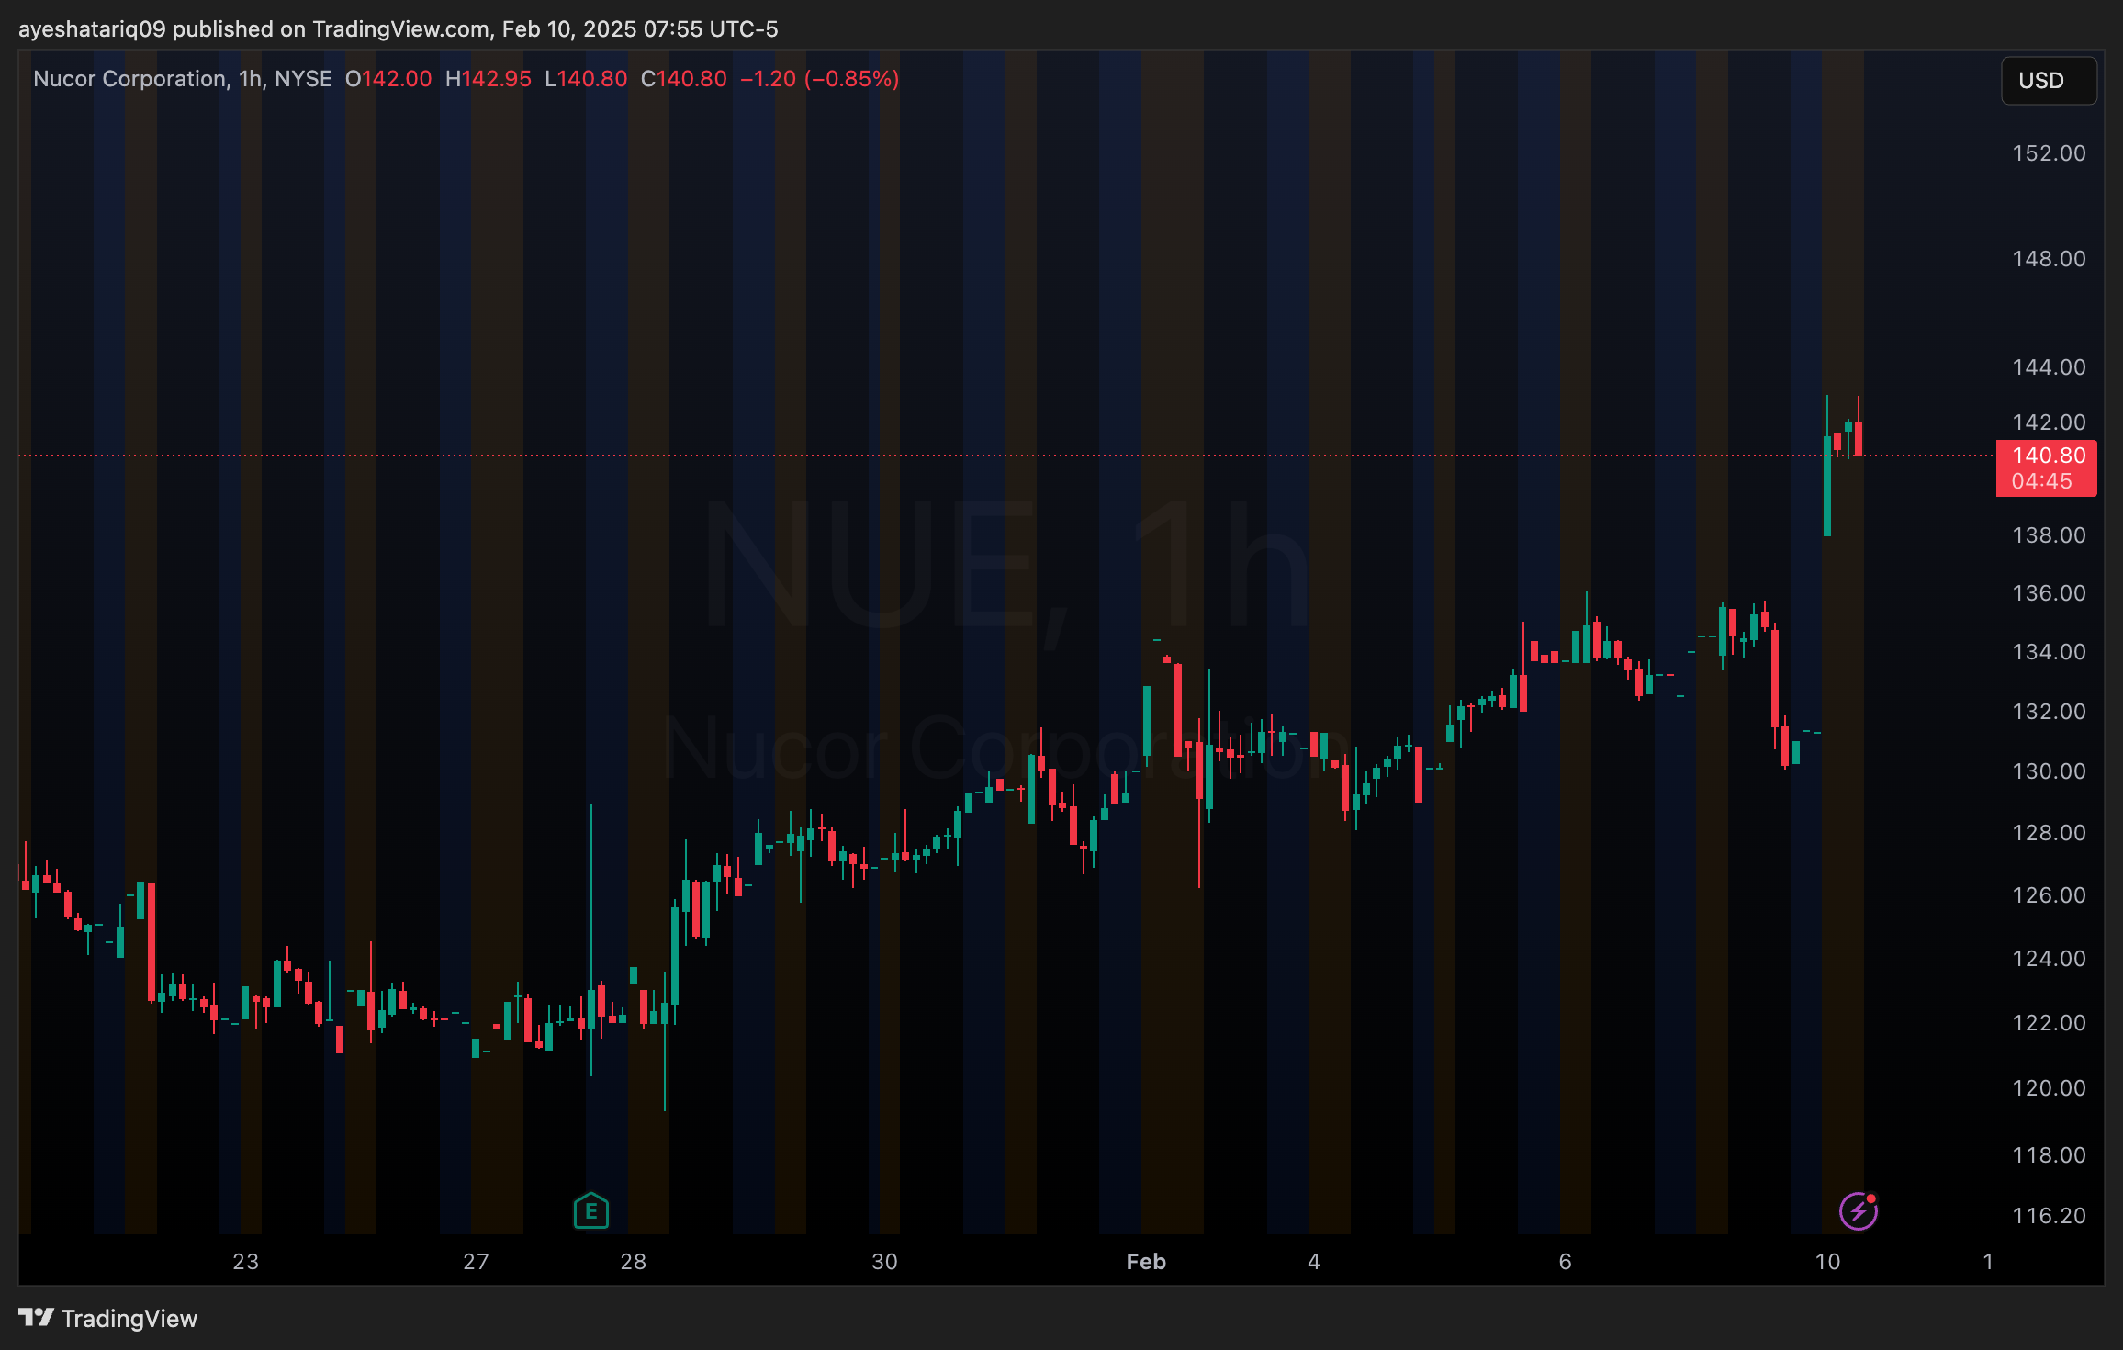The height and width of the screenshot is (1350, 2123).
Task: Click the 116.20 label on price scale
Action: click(2049, 1216)
